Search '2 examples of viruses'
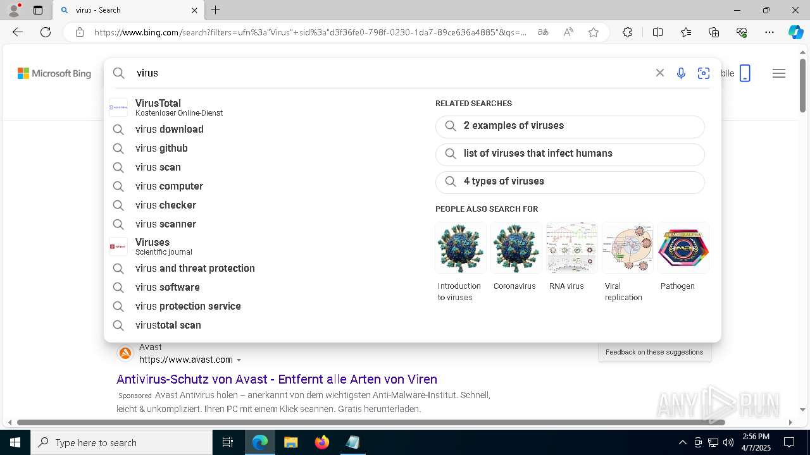Screen dimensions: 810x455 pyautogui.click(x=570, y=126)
